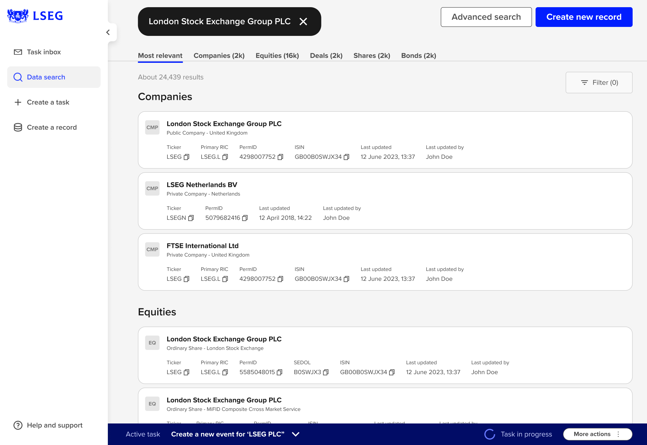647x445 pixels.
Task: Copy the LSEG ticker symbol
Action: coord(186,157)
